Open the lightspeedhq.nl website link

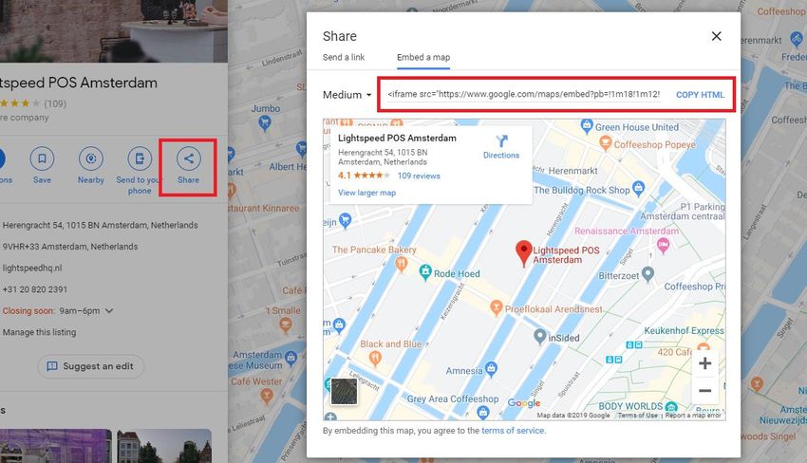tap(32, 268)
